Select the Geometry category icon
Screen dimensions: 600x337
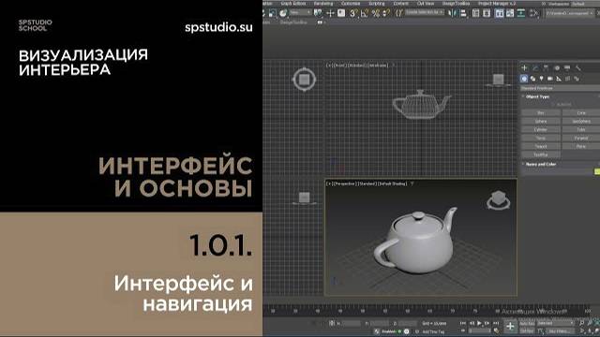click(x=524, y=79)
